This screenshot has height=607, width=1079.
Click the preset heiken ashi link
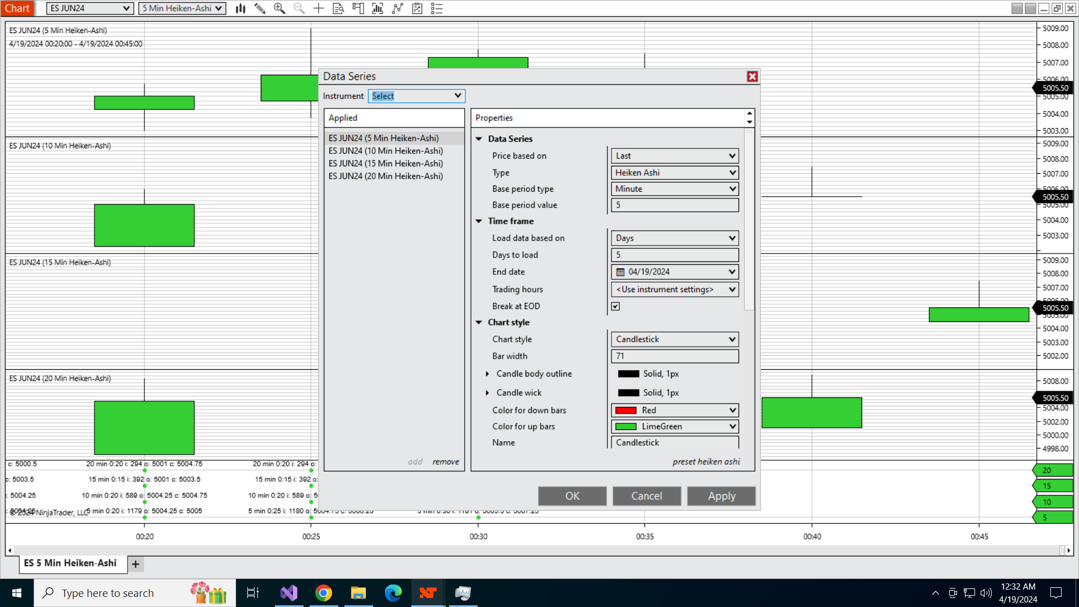click(x=706, y=461)
